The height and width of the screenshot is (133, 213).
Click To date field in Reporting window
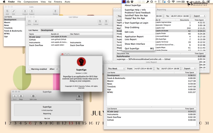click(179, 16)
